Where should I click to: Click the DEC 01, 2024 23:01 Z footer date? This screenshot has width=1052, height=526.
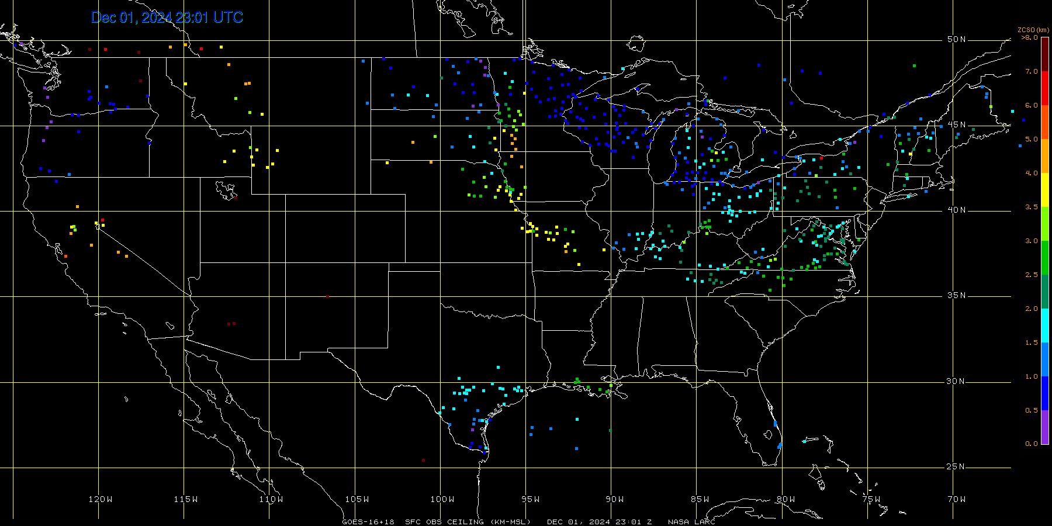pyautogui.click(x=600, y=522)
